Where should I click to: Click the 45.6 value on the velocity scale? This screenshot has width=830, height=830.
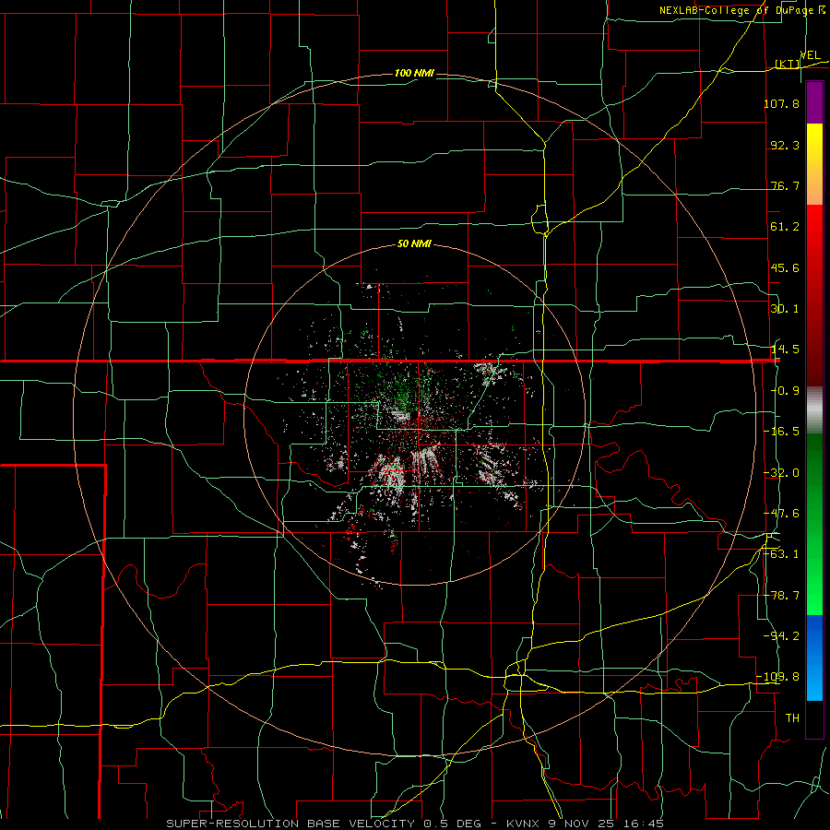(785, 267)
